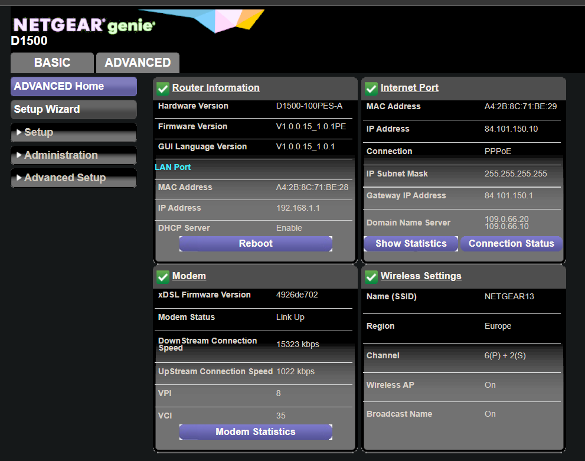Image resolution: width=585 pixels, height=461 pixels.
Task: Select channel value 6(P) + 2(S)
Action: pos(505,355)
